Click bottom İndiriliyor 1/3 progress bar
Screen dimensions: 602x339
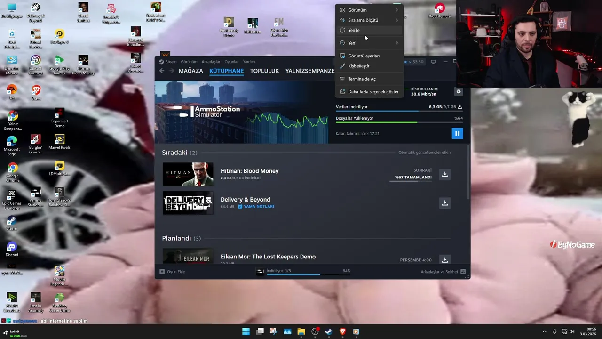309,274
